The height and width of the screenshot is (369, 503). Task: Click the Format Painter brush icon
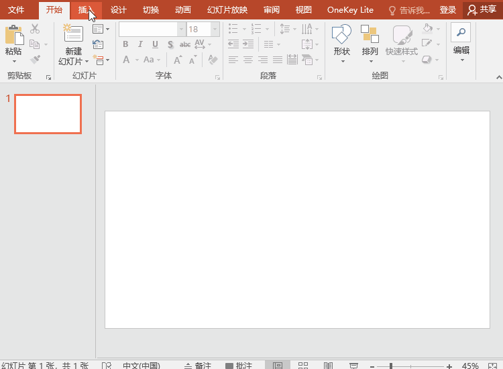click(35, 60)
